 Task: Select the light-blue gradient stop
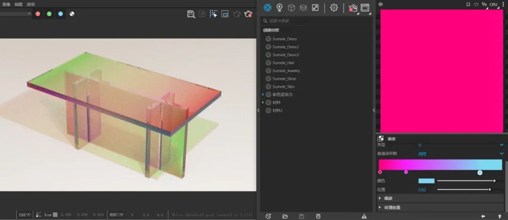point(480,172)
